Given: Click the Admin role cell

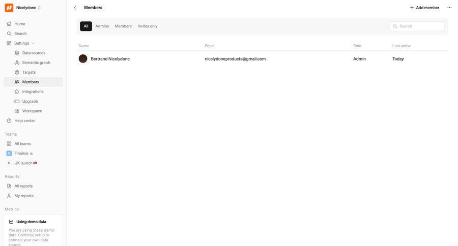Looking at the screenshot, I should tap(359, 58).
